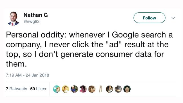Click the bearded man with glasses avatar
The height and width of the screenshot is (103, 183).
pyautogui.click(x=109, y=89)
